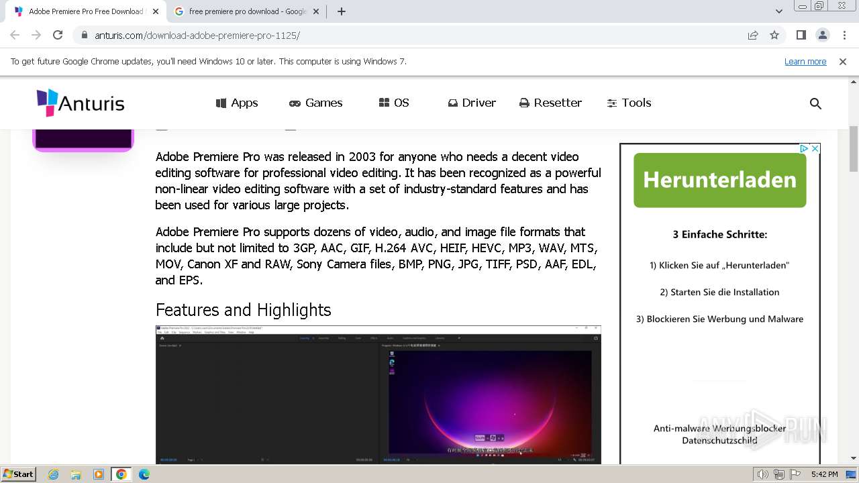Screen dimensions: 859x483
Task: Close the ad with X icon
Action: tap(815, 148)
